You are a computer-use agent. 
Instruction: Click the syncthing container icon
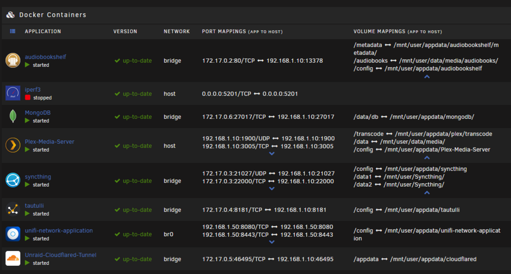coord(13,180)
